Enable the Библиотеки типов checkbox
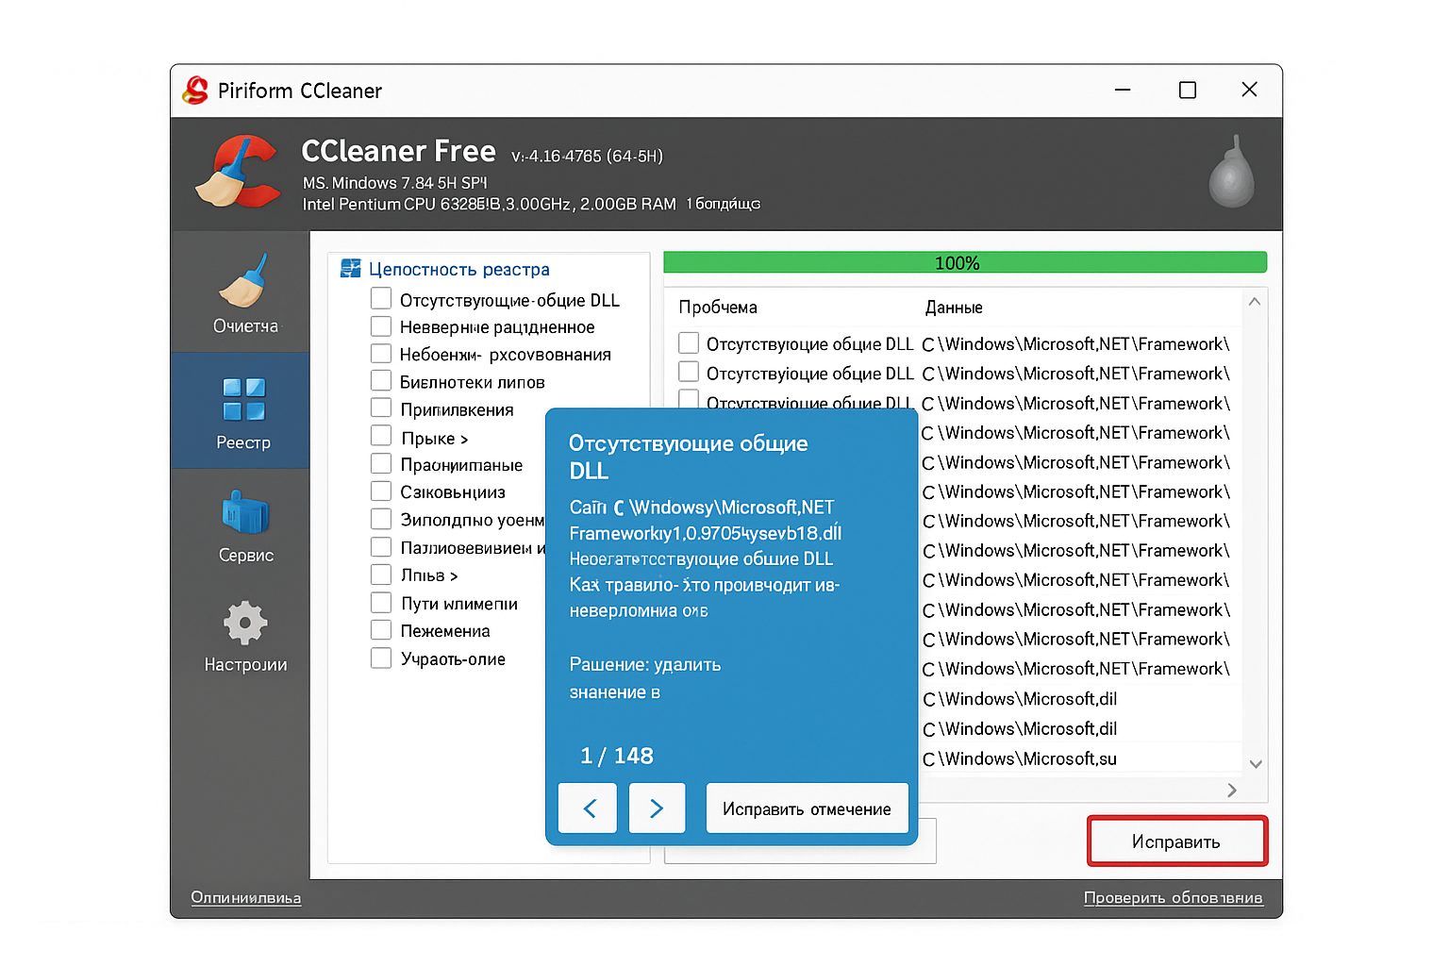Screen dimensions: 1449x966 click(381, 380)
